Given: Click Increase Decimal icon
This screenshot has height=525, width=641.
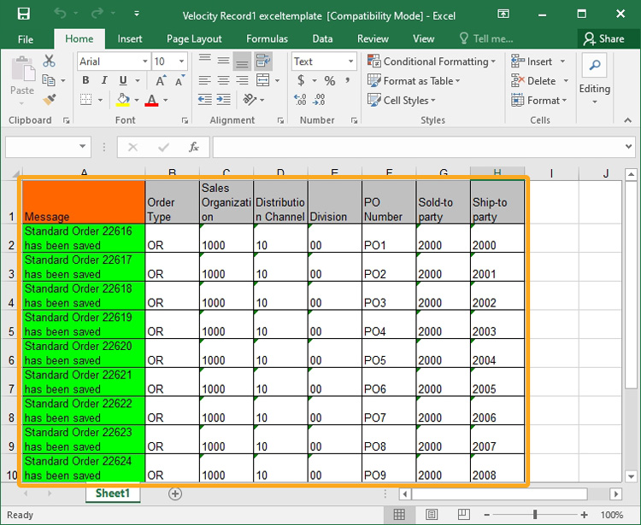Looking at the screenshot, I should click(x=300, y=100).
